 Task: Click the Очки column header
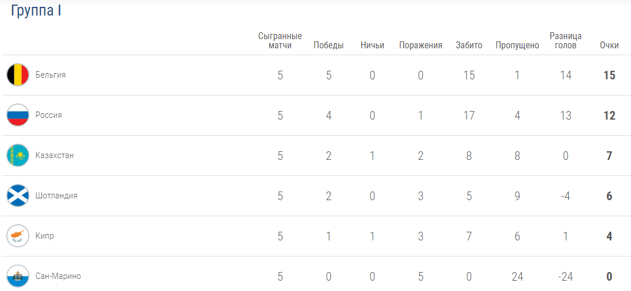point(609,45)
